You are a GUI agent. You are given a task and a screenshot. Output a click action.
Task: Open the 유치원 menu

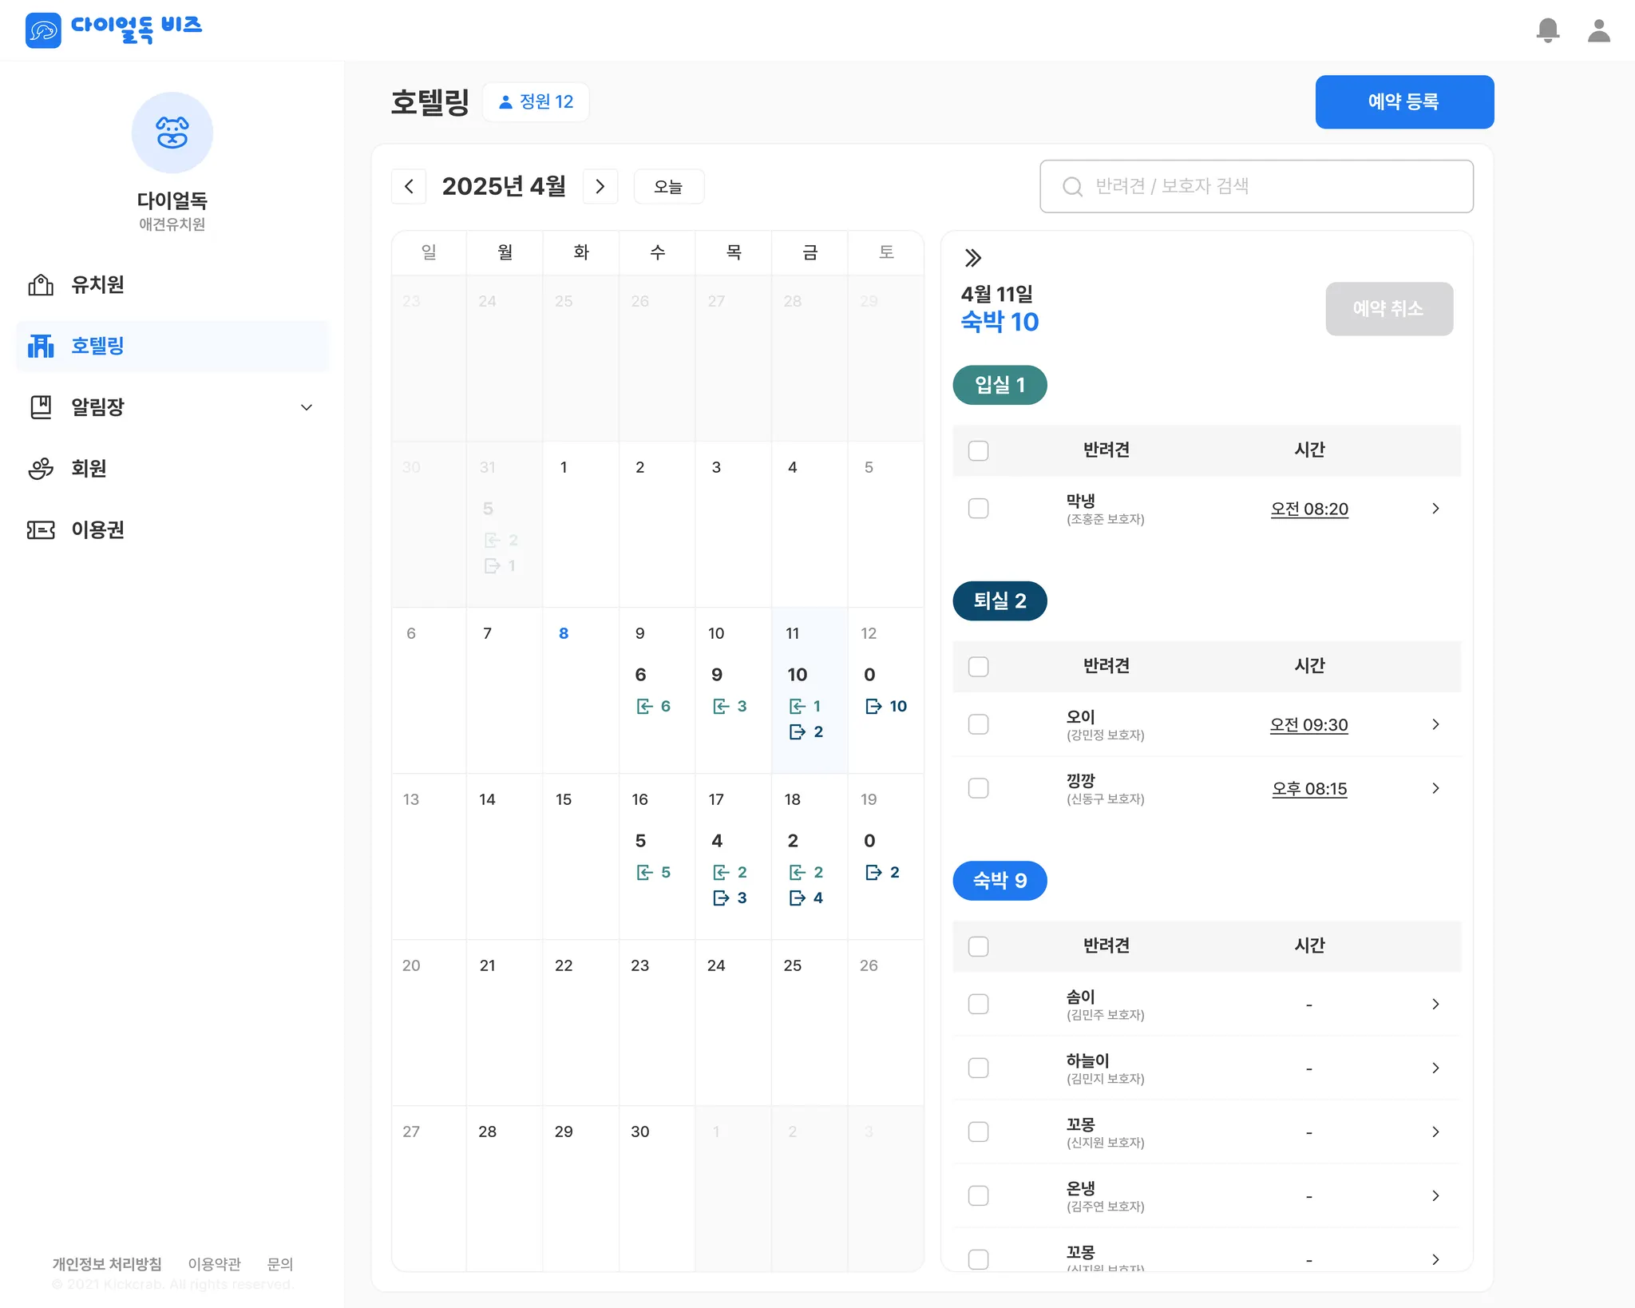[97, 284]
